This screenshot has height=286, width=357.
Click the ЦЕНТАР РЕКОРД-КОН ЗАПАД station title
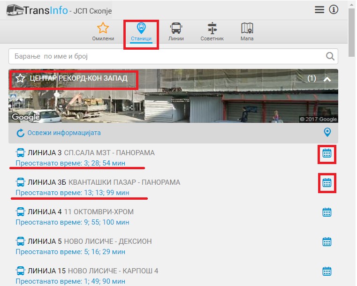[x=78, y=78]
